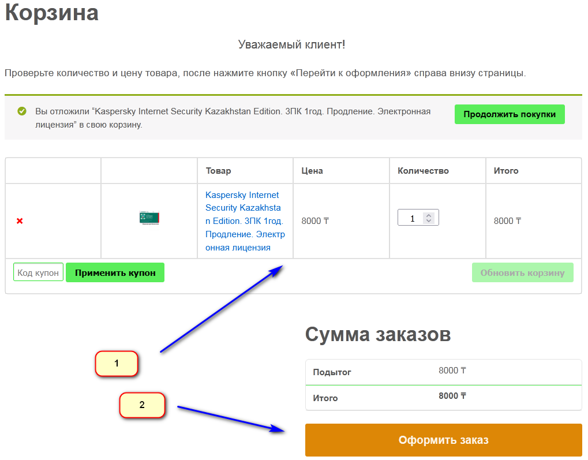
Task: Select the Корзина page heading
Action: 52,12
